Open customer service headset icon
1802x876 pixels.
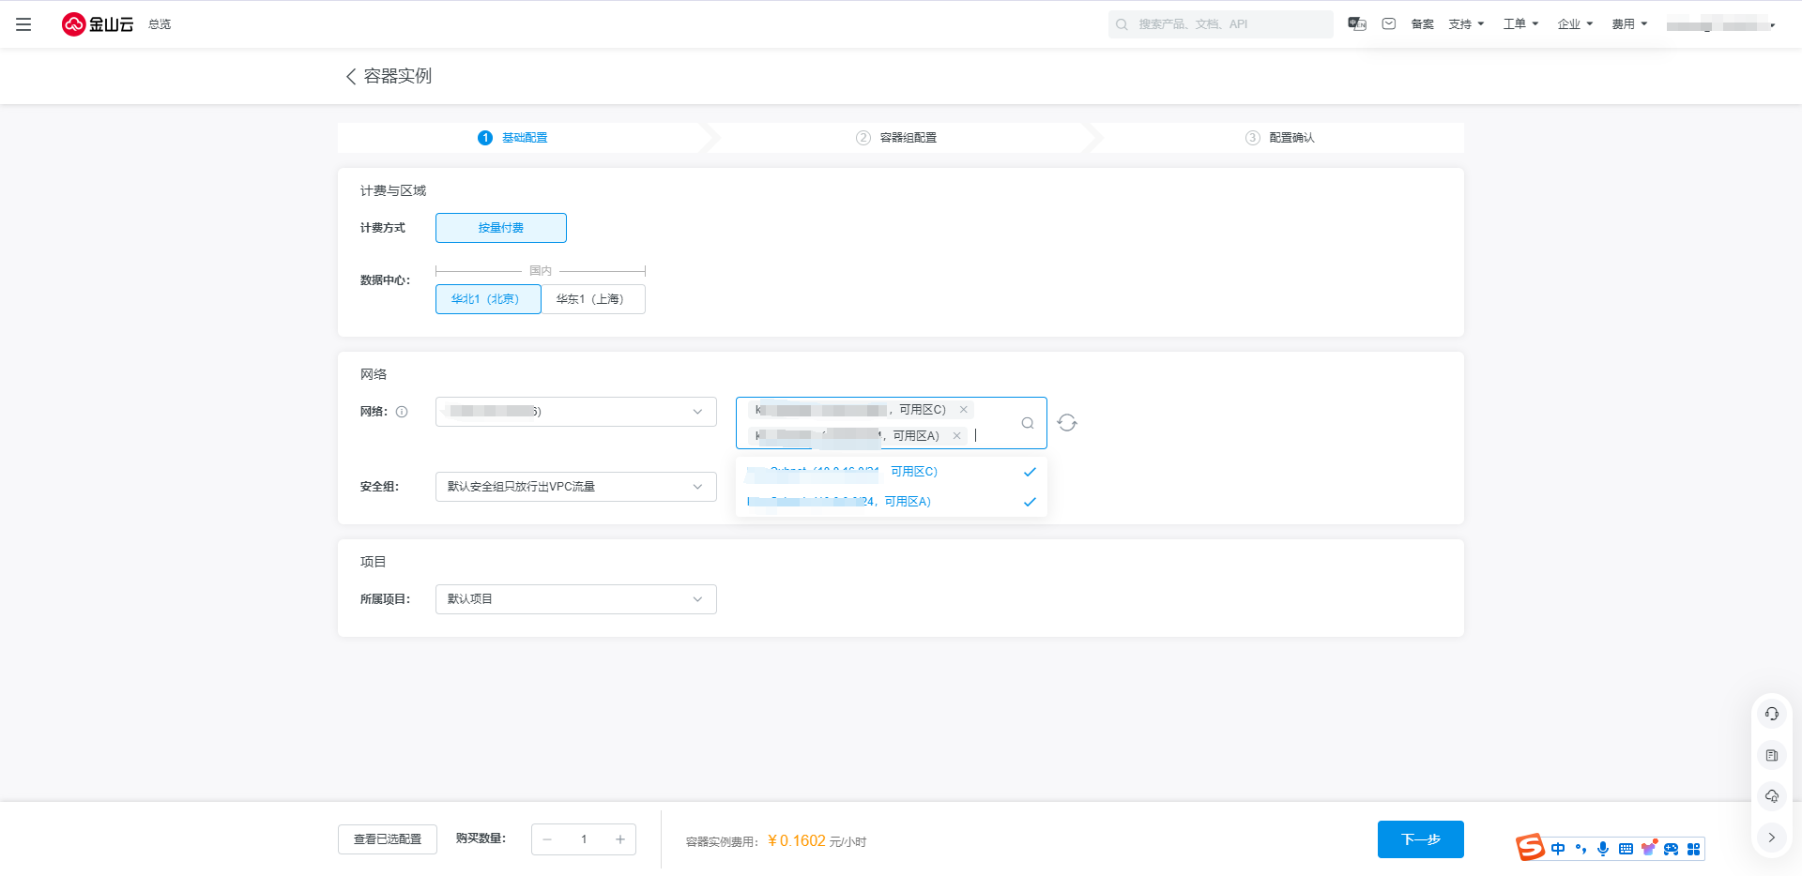pyautogui.click(x=1771, y=715)
